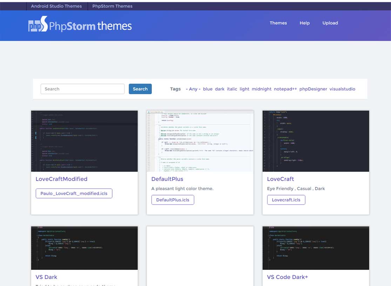
Task: Open the LoveCraft theme preview image
Action: (x=316, y=141)
